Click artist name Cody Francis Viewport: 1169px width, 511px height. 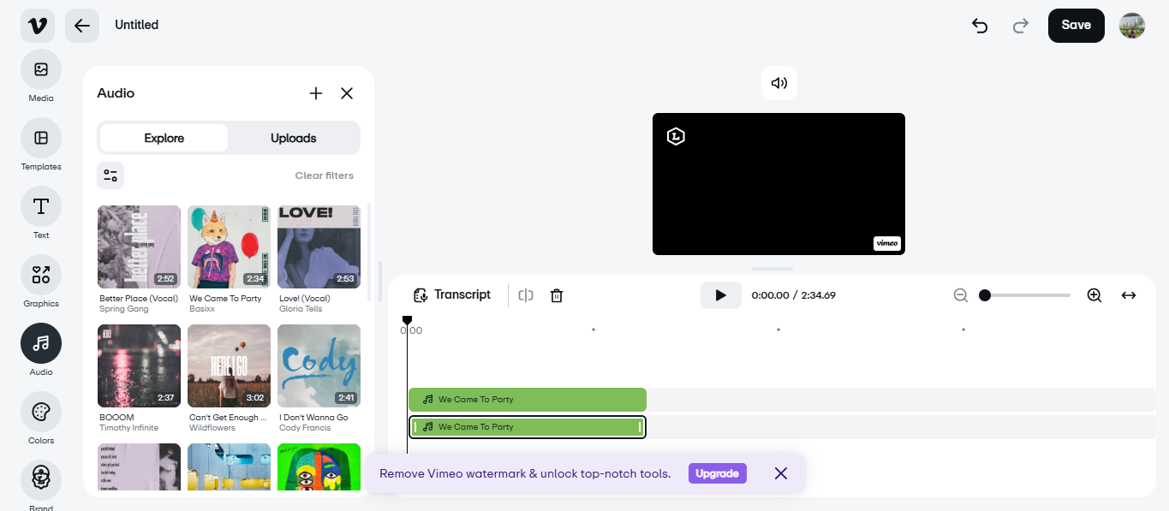305,428
